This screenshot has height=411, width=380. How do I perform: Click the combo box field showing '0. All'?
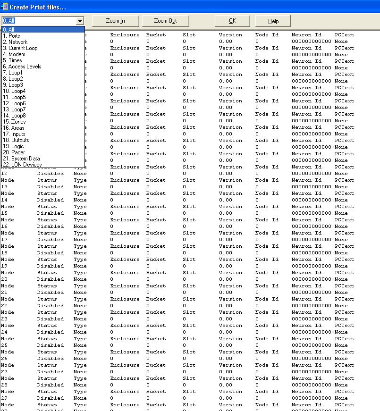(x=39, y=21)
